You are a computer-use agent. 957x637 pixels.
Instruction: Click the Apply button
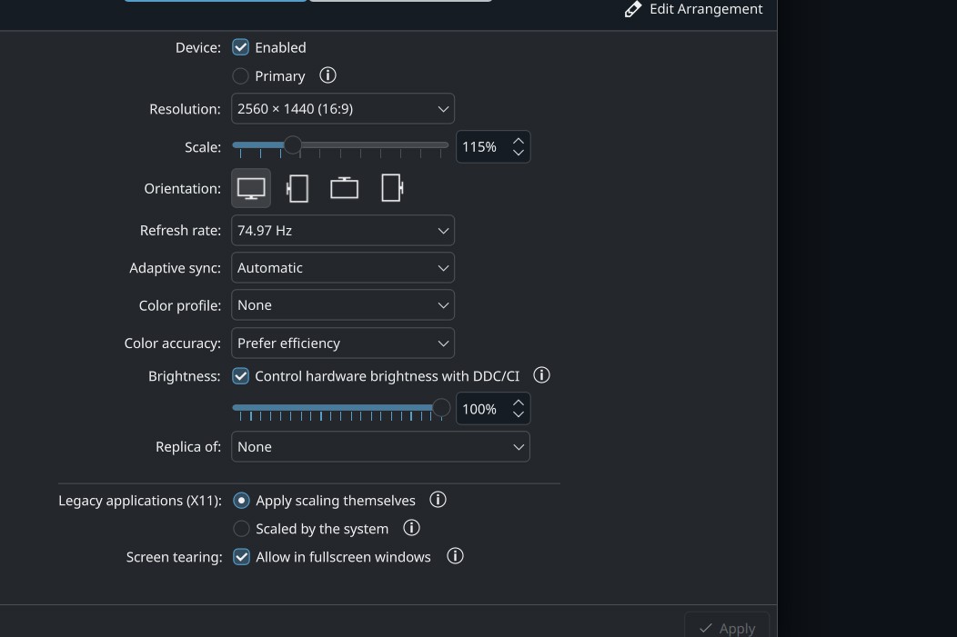(727, 625)
